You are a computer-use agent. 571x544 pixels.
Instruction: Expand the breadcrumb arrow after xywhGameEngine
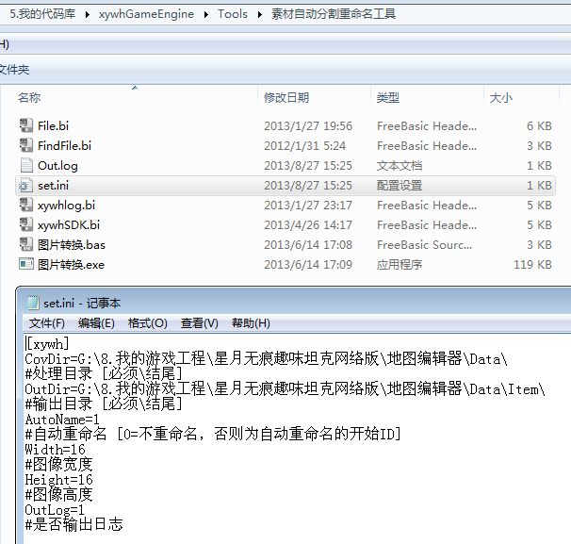coord(206,14)
